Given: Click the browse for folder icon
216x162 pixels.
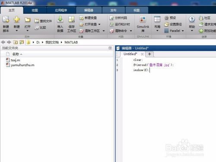Looking at the screenshot, I should (x=22, y=42).
